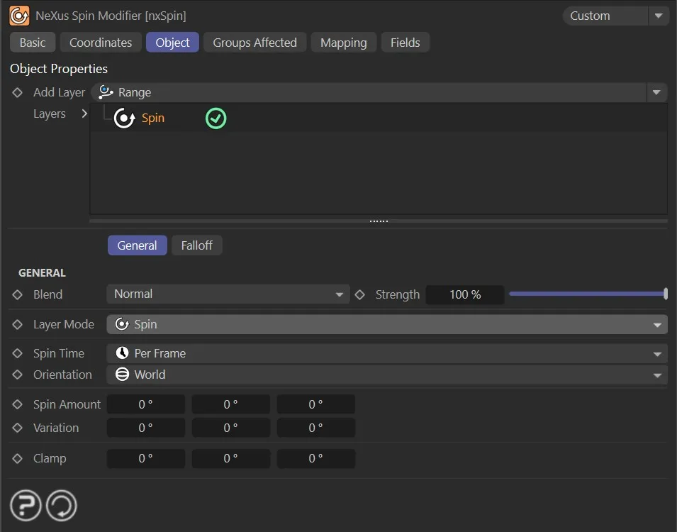This screenshot has width=677, height=532.
Task: Open the Falloff tab
Action: (x=196, y=245)
